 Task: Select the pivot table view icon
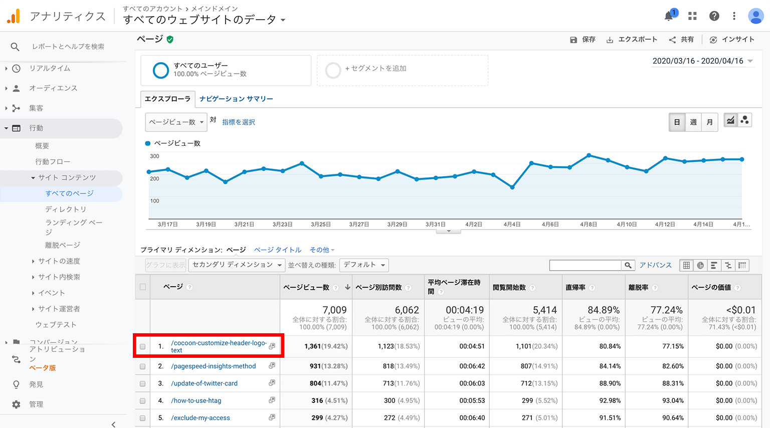click(742, 265)
